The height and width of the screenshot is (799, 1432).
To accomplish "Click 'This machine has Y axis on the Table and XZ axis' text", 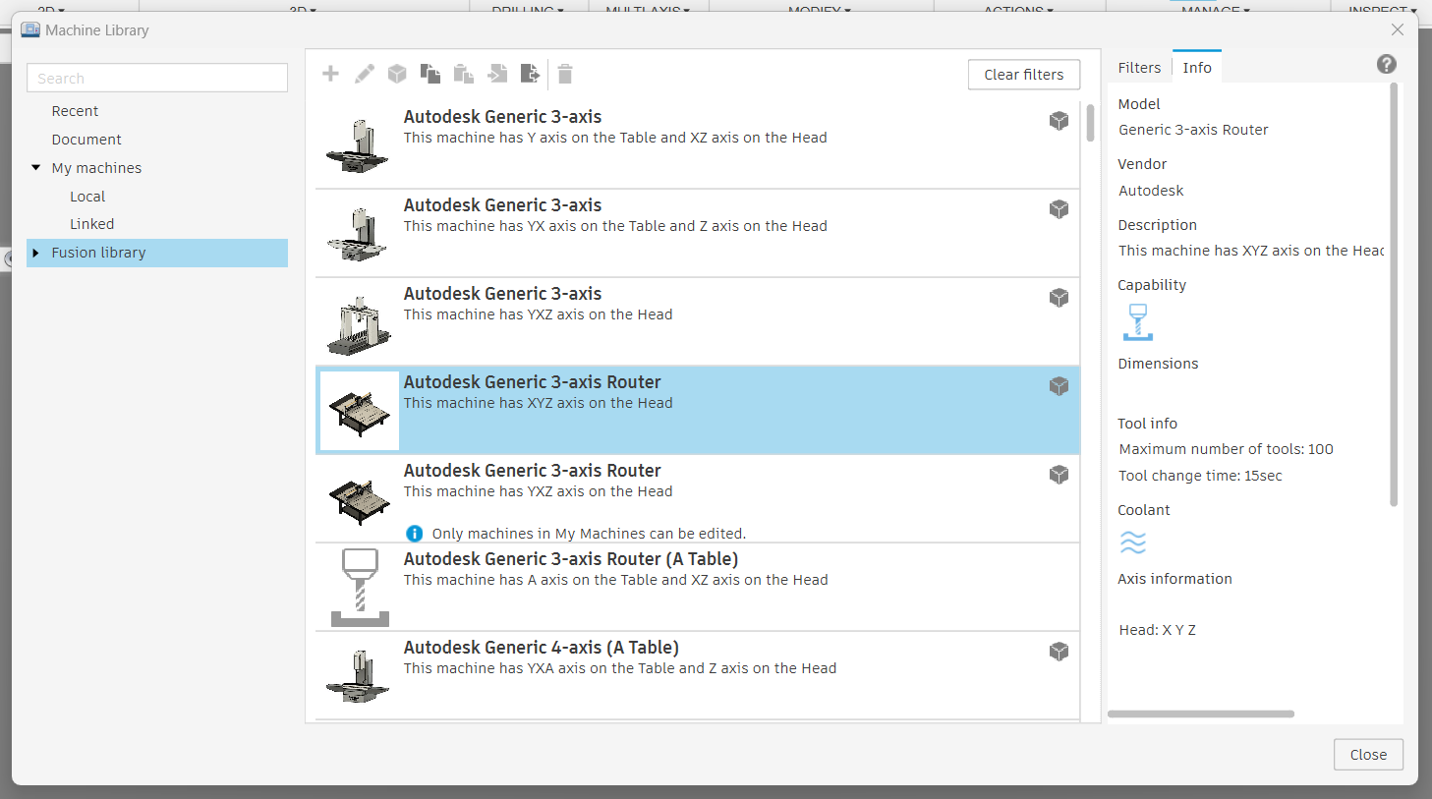I will point(615,138).
